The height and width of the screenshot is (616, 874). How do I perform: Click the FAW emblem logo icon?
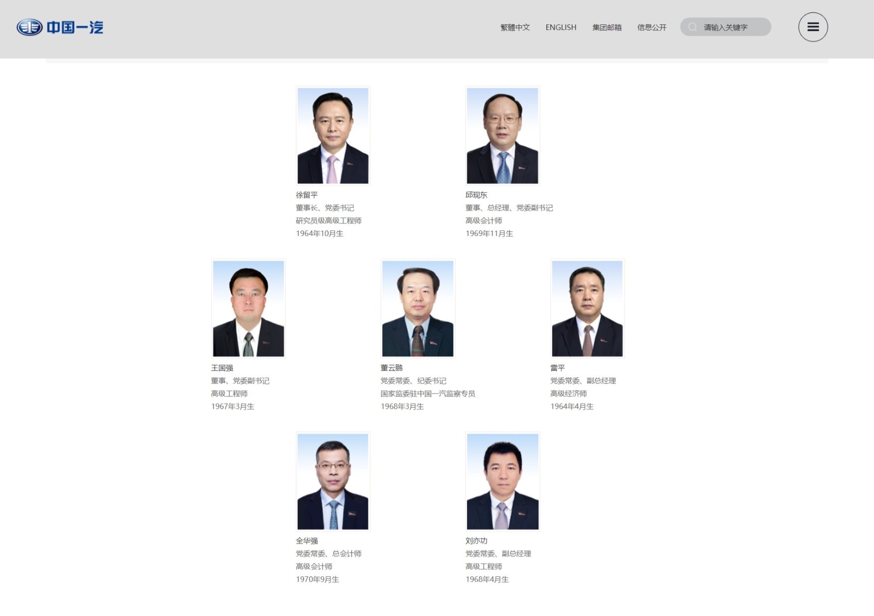coord(29,27)
